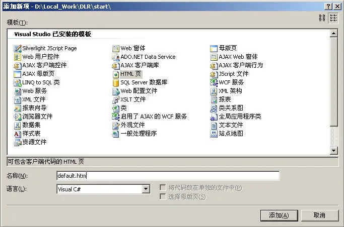Select the 资源文件 template icon
This screenshot has width=344, height=227.
pos(17,142)
